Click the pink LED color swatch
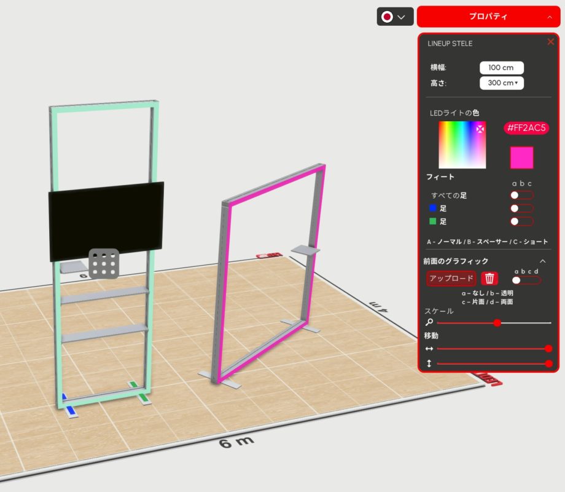Viewport: 565px width, 492px height. (521, 157)
